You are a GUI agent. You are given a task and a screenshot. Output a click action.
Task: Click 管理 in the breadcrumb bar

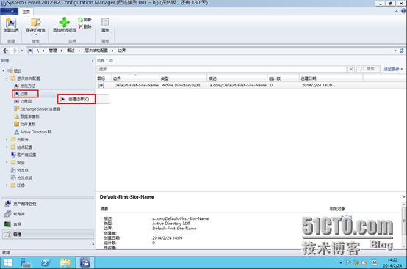53,51
